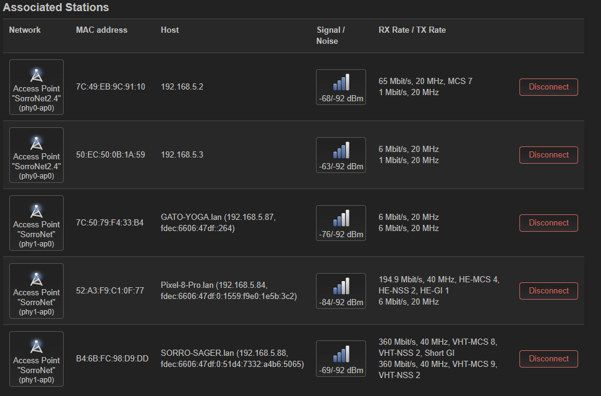
Task: Disconnect the client at 192.168.5.3
Action: [548, 154]
